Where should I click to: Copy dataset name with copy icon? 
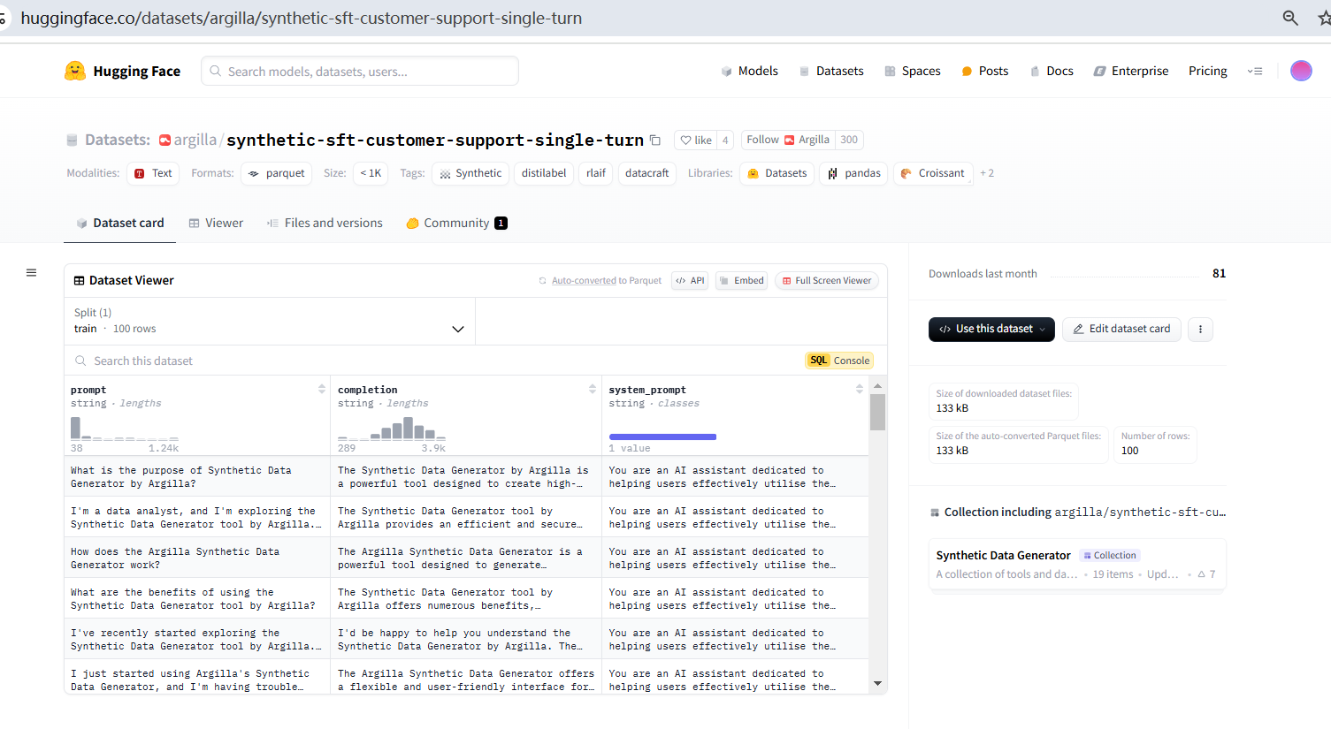coord(655,140)
